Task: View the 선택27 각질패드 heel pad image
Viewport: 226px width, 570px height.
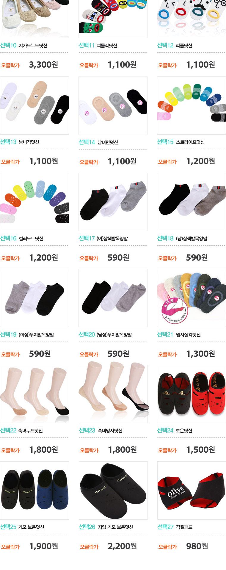Action: point(192,490)
